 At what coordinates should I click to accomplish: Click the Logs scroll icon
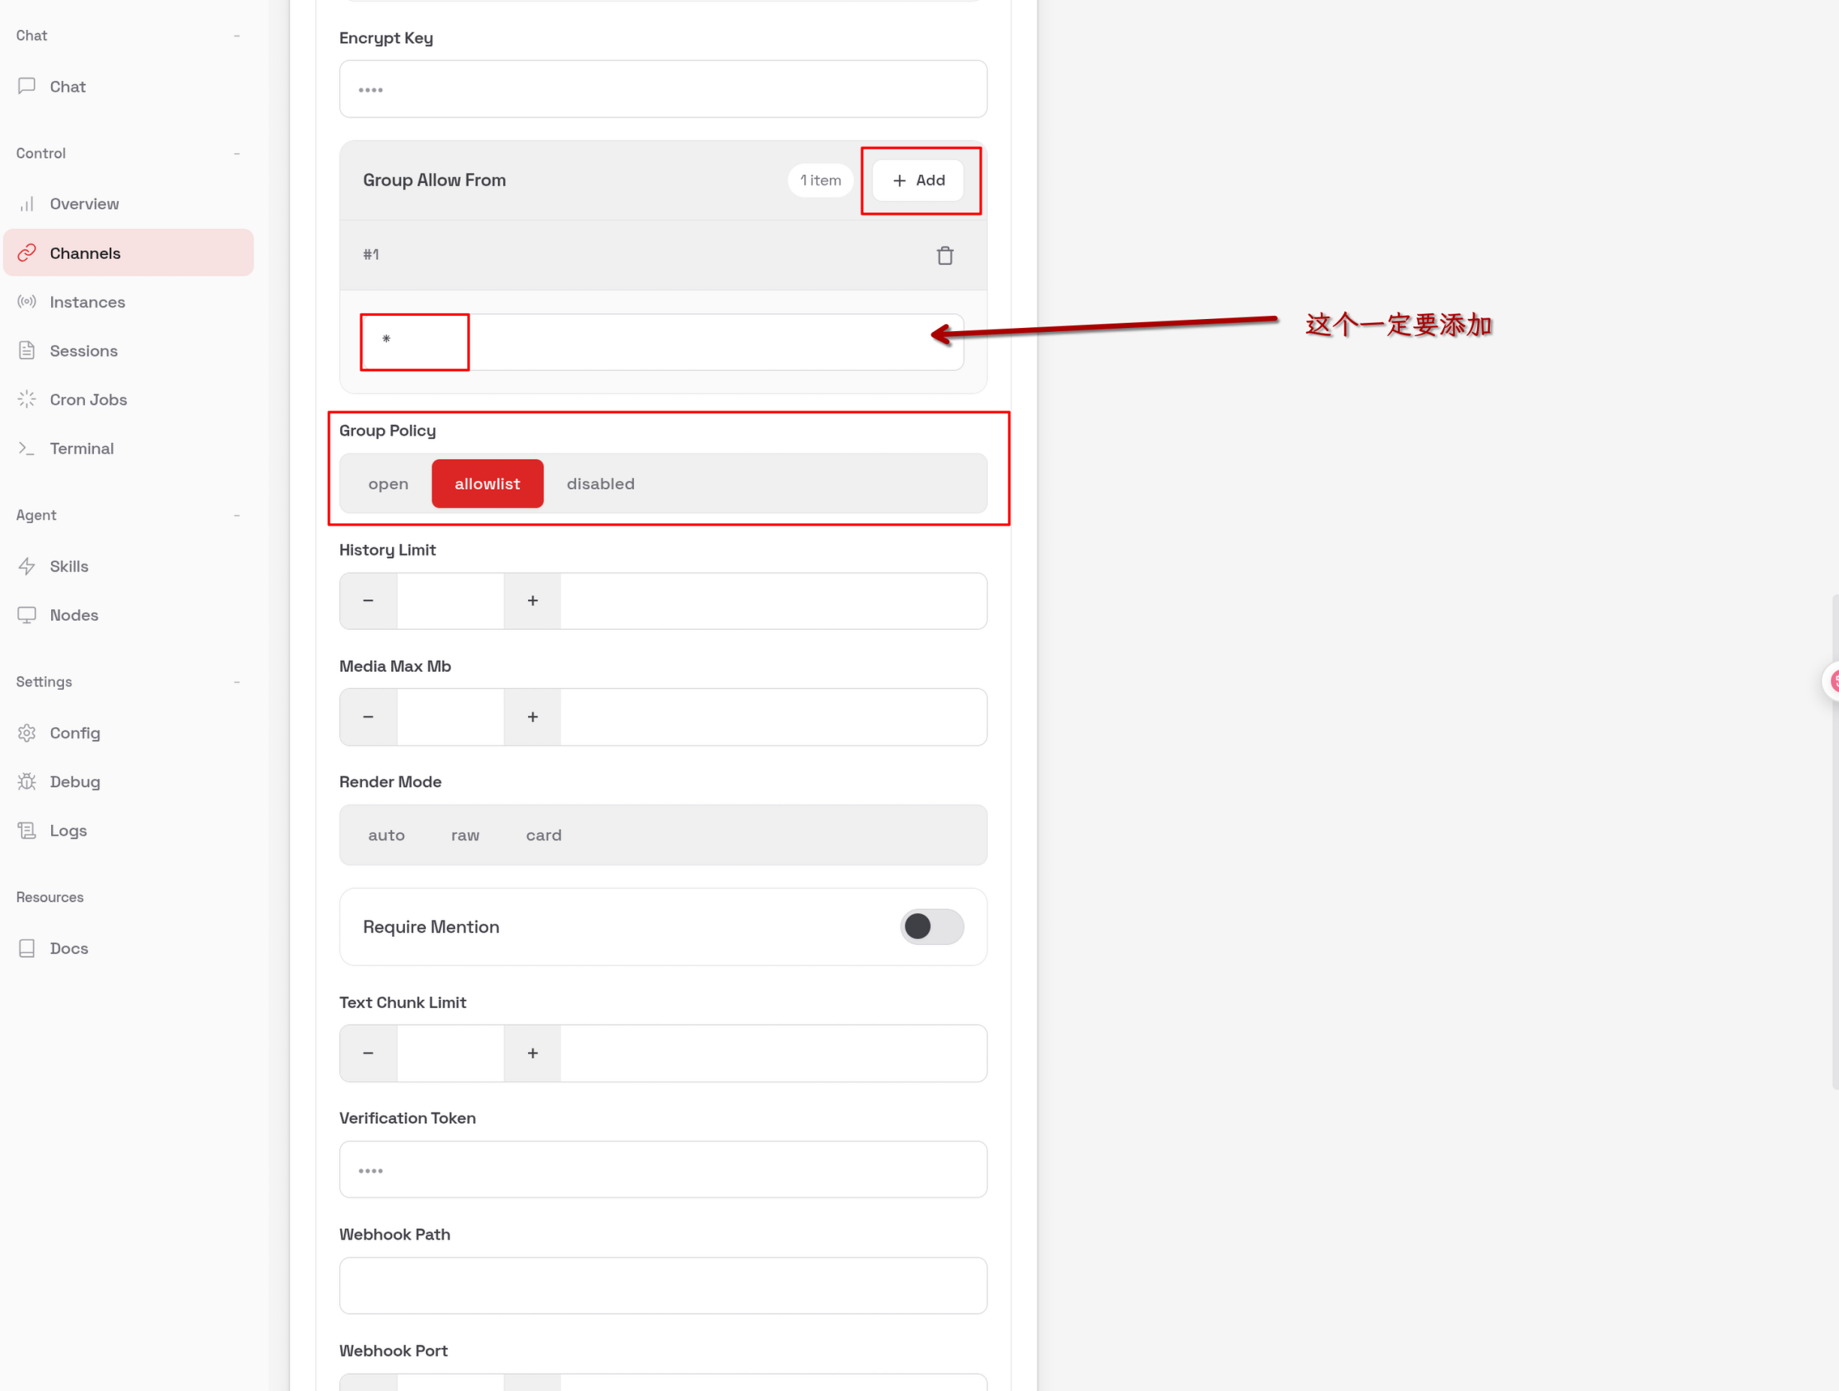(x=26, y=830)
